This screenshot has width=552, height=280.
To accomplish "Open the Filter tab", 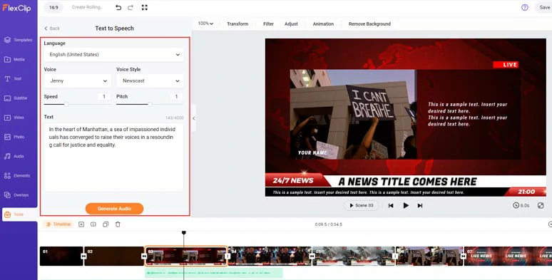I will (x=268, y=24).
